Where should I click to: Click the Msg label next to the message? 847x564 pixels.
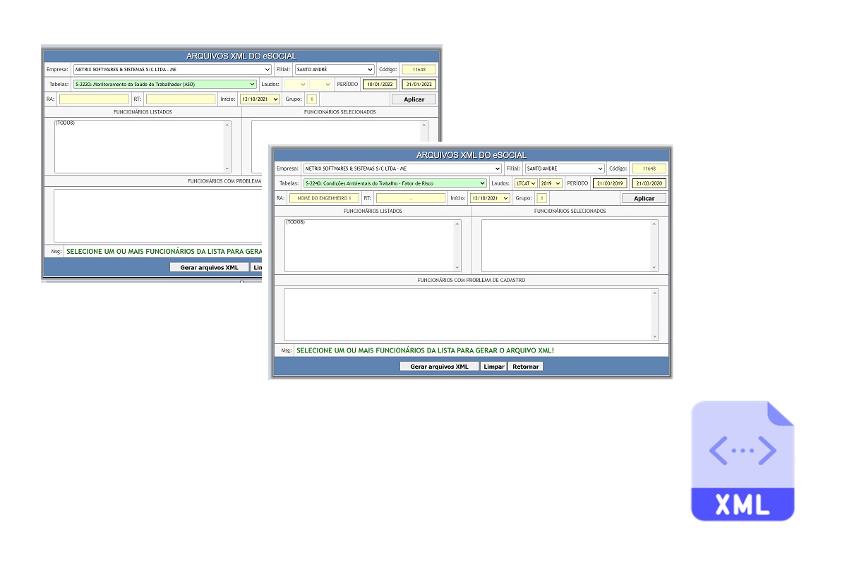point(286,350)
